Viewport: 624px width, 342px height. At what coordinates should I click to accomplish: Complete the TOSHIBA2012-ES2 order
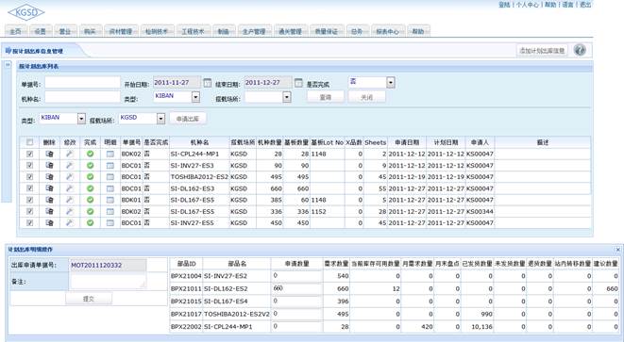pos(91,177)
